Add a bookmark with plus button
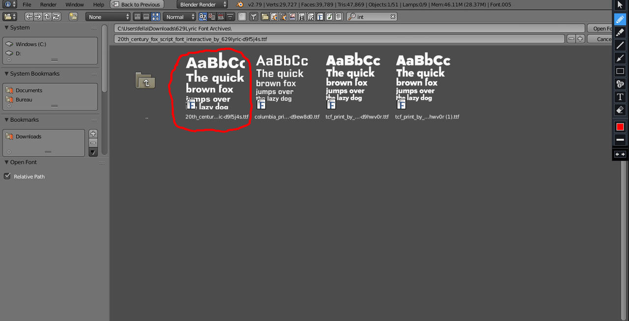Image resolution: width=629 pixels, height=321 pixels. click(93, 134)
